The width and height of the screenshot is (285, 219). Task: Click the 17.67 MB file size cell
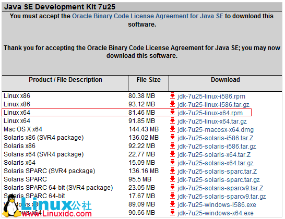[141, 196]
